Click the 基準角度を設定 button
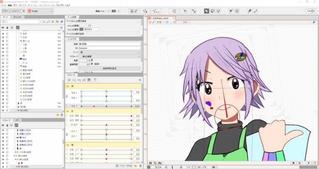This screenshot has width=319, height=169. pyautogui.click(x=110, y=69)
